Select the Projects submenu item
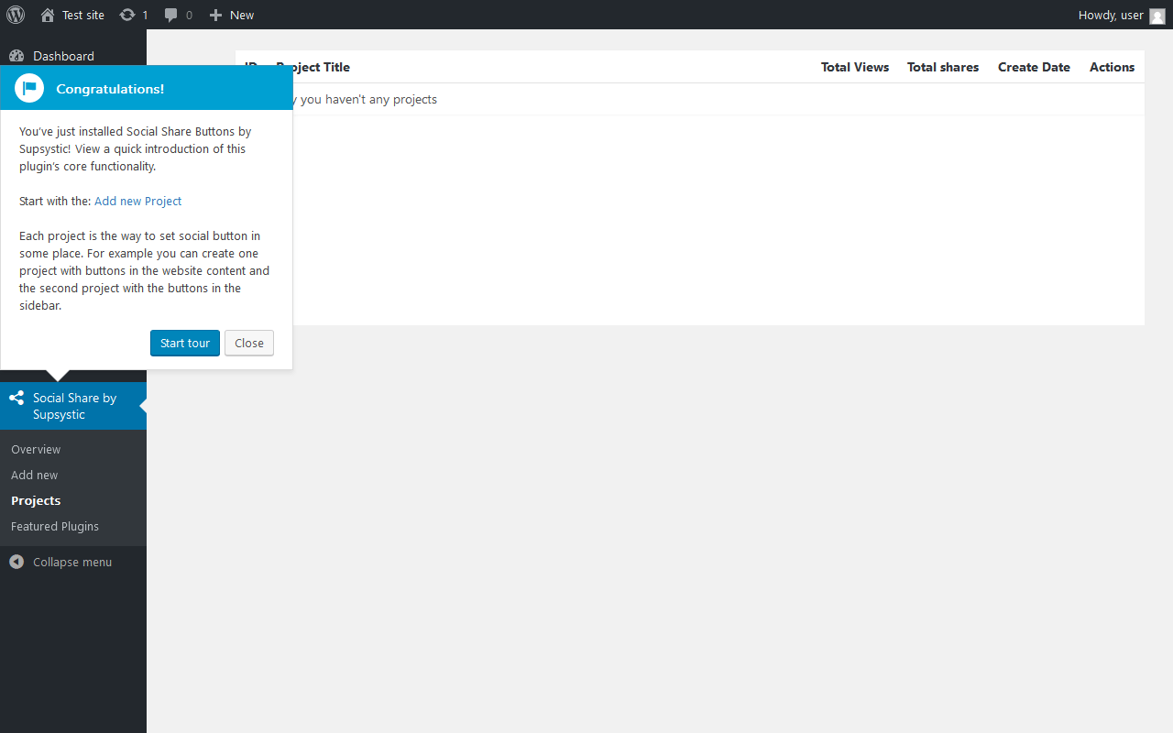 (x=36, y=500)
